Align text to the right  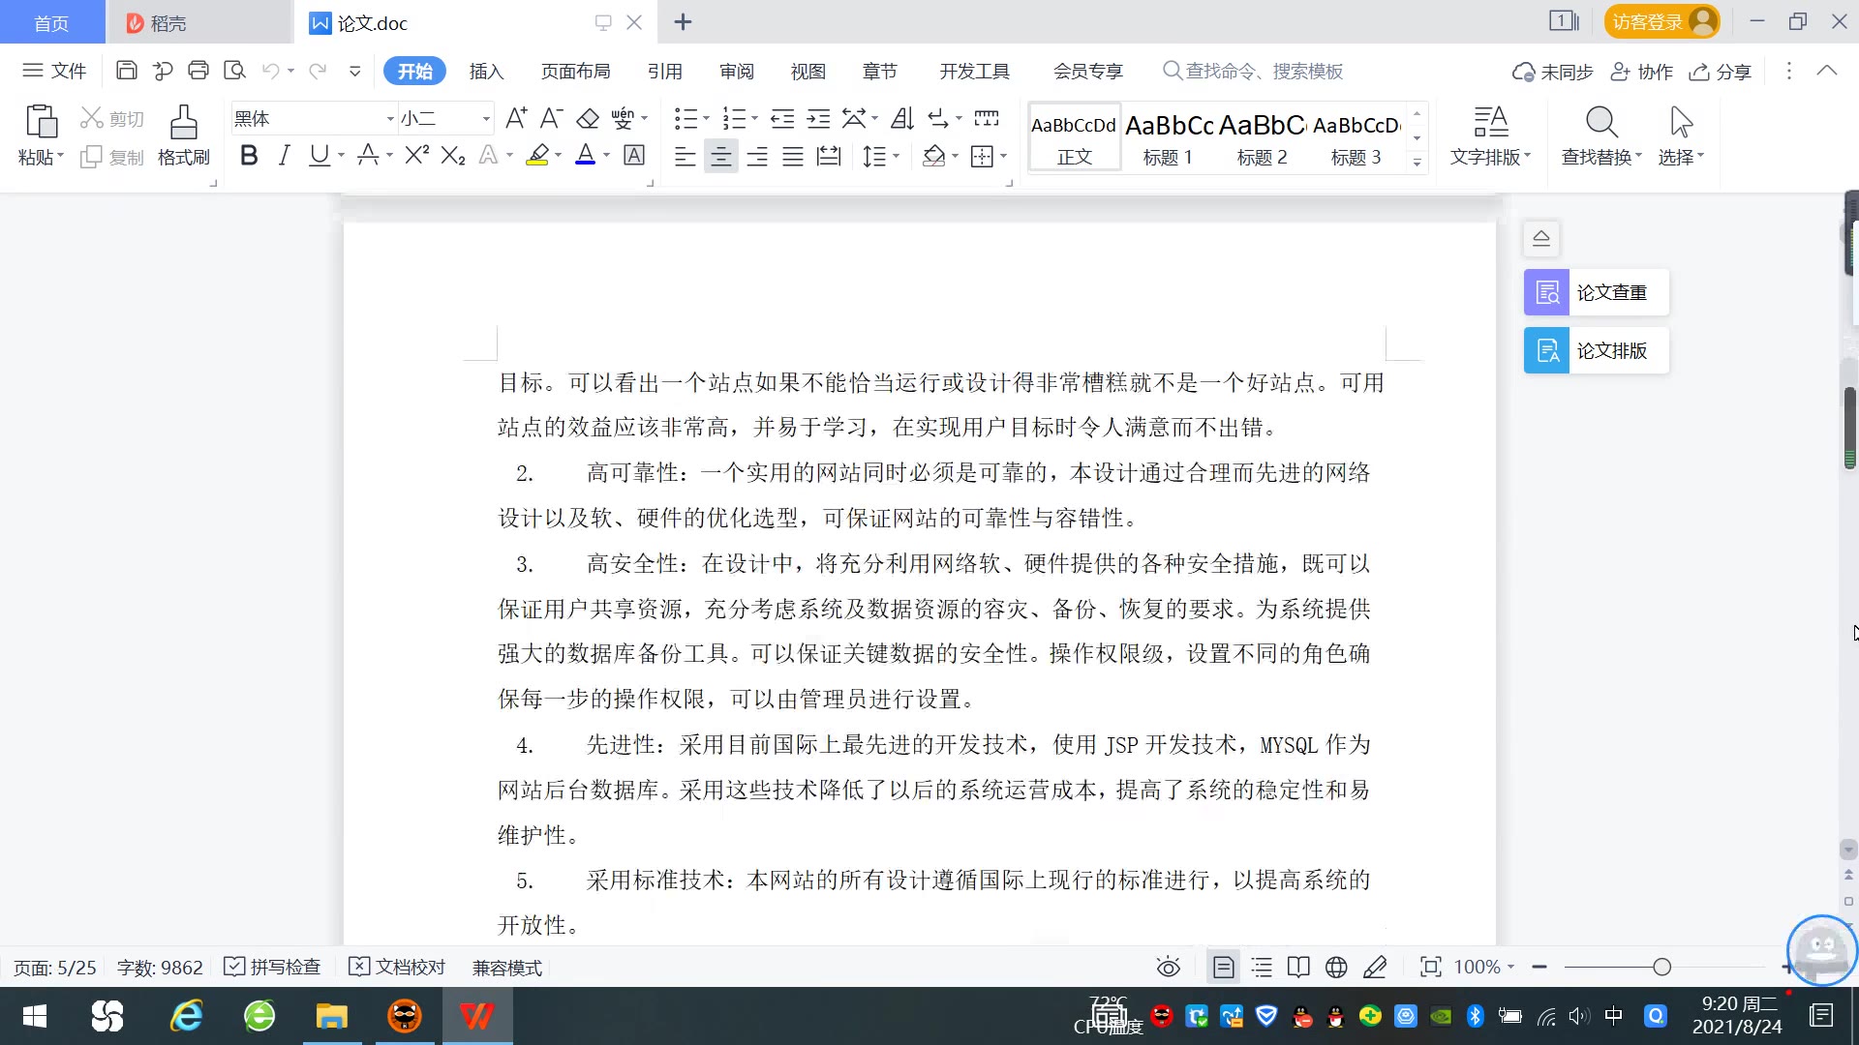[757, 156]
